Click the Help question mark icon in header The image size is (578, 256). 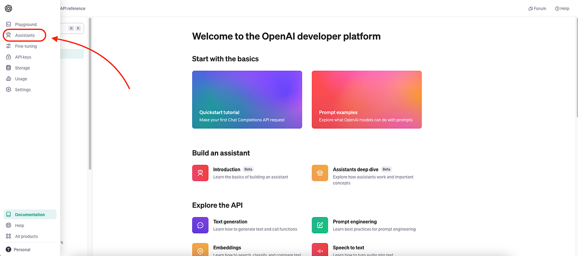[x=557, y=9]
